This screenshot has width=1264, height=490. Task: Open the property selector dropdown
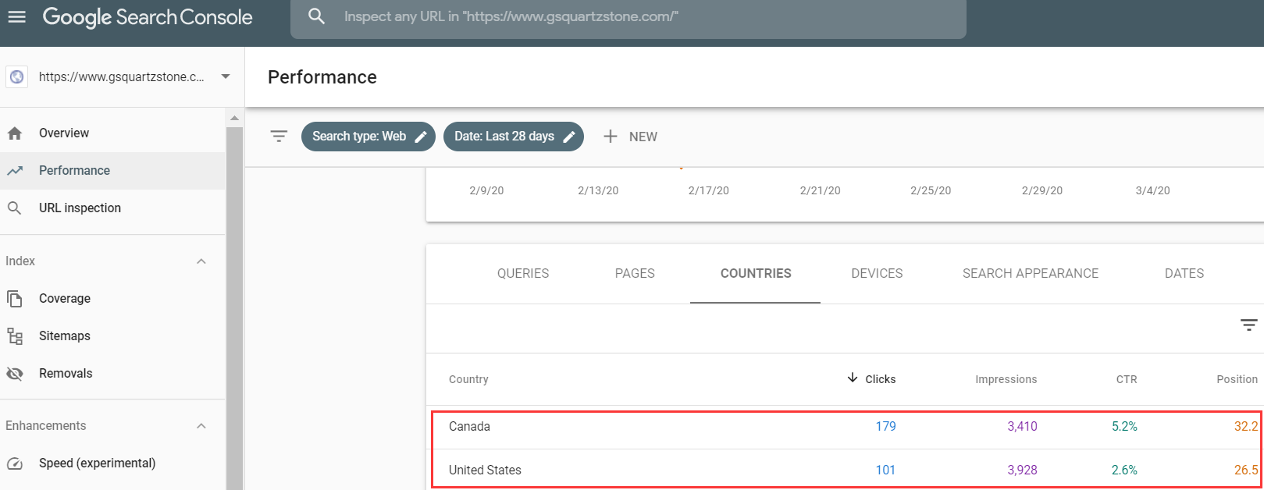coord(226,76)
